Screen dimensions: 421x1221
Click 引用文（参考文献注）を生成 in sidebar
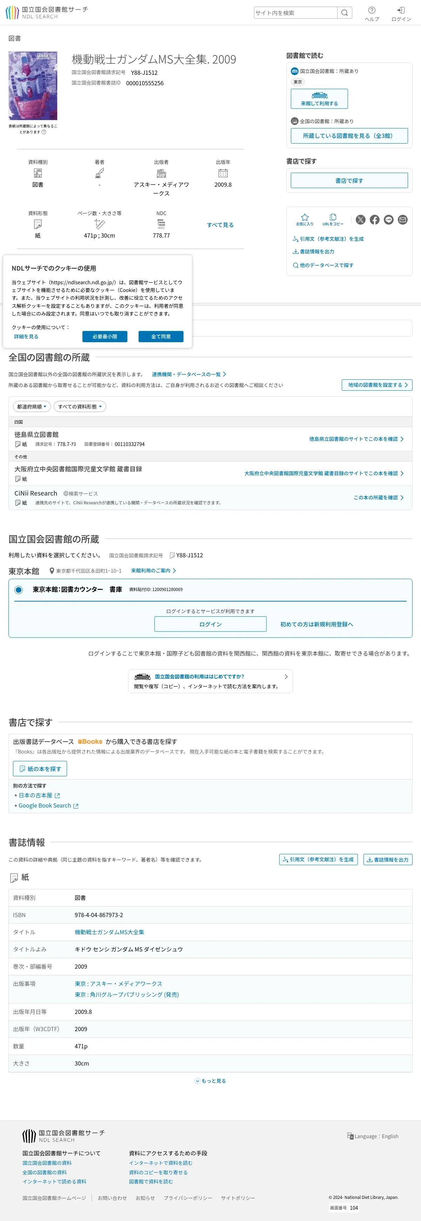pos(328,239)
